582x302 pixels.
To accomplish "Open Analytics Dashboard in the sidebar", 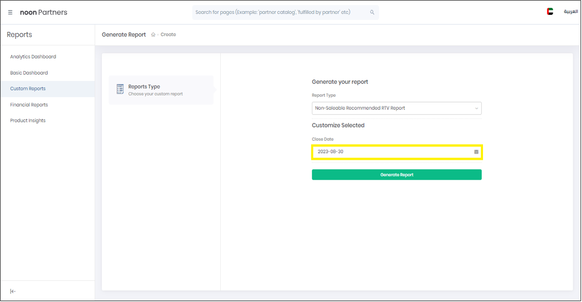I will pos(33,57).
